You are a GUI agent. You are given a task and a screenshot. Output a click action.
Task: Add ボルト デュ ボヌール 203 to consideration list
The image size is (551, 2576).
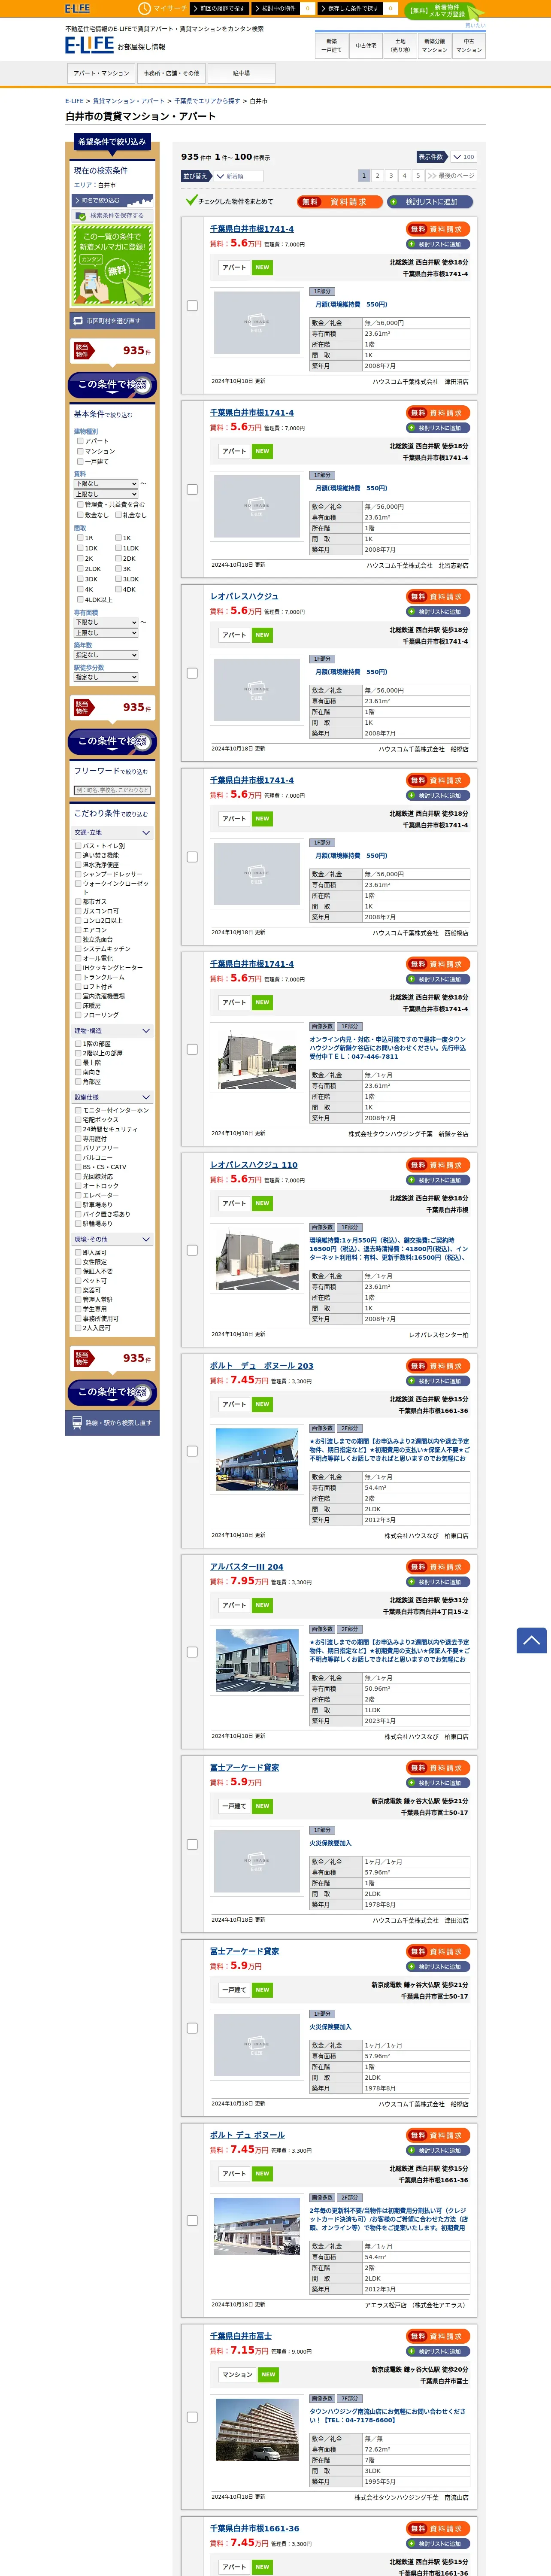coord(438,1381)
